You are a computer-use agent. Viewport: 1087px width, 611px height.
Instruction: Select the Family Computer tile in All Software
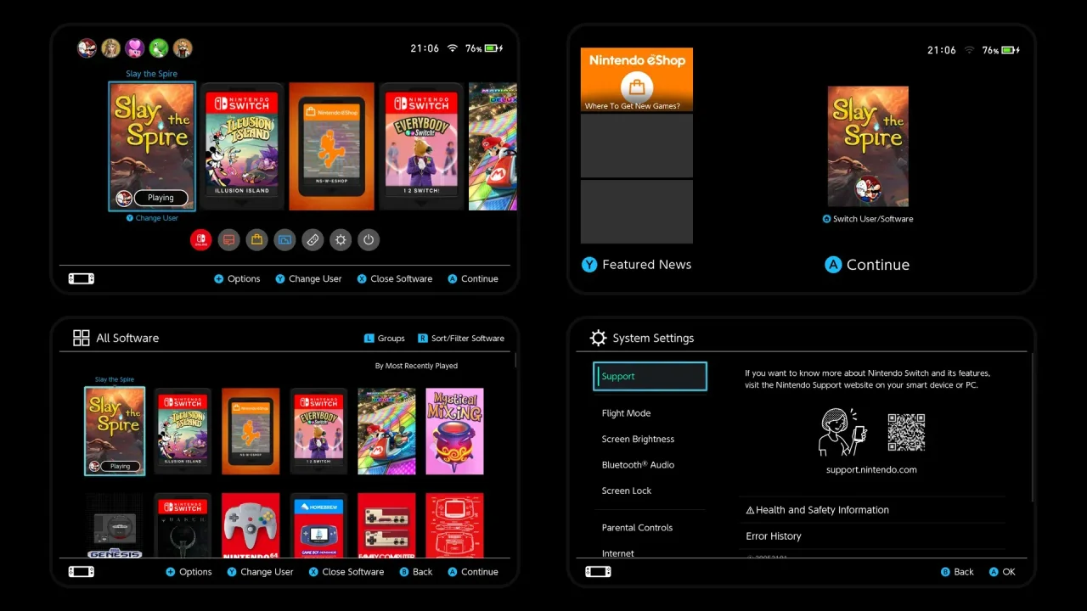pos(386,526)
